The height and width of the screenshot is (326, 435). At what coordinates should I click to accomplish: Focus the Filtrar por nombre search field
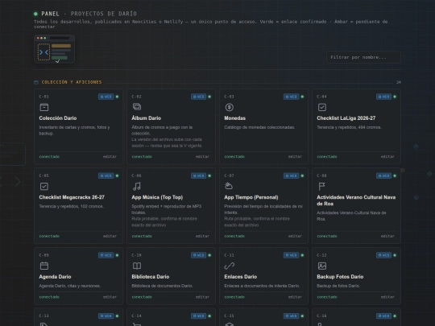(363, 57)
